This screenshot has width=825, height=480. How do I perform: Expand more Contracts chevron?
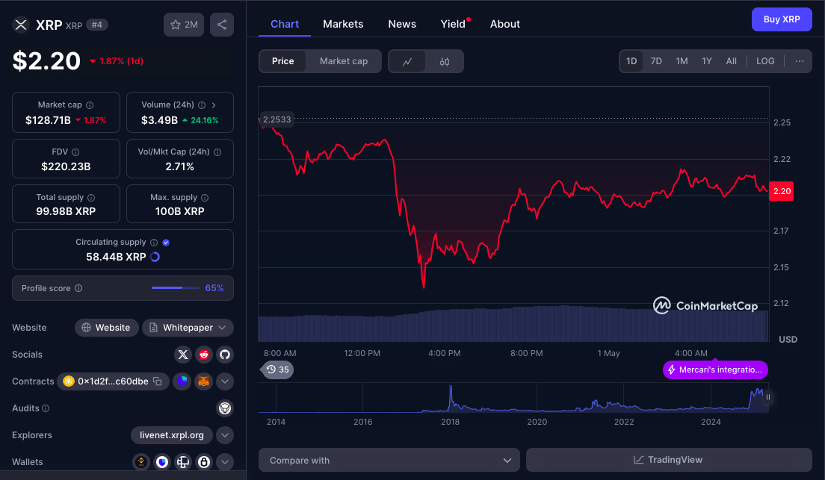click(225, 381)
